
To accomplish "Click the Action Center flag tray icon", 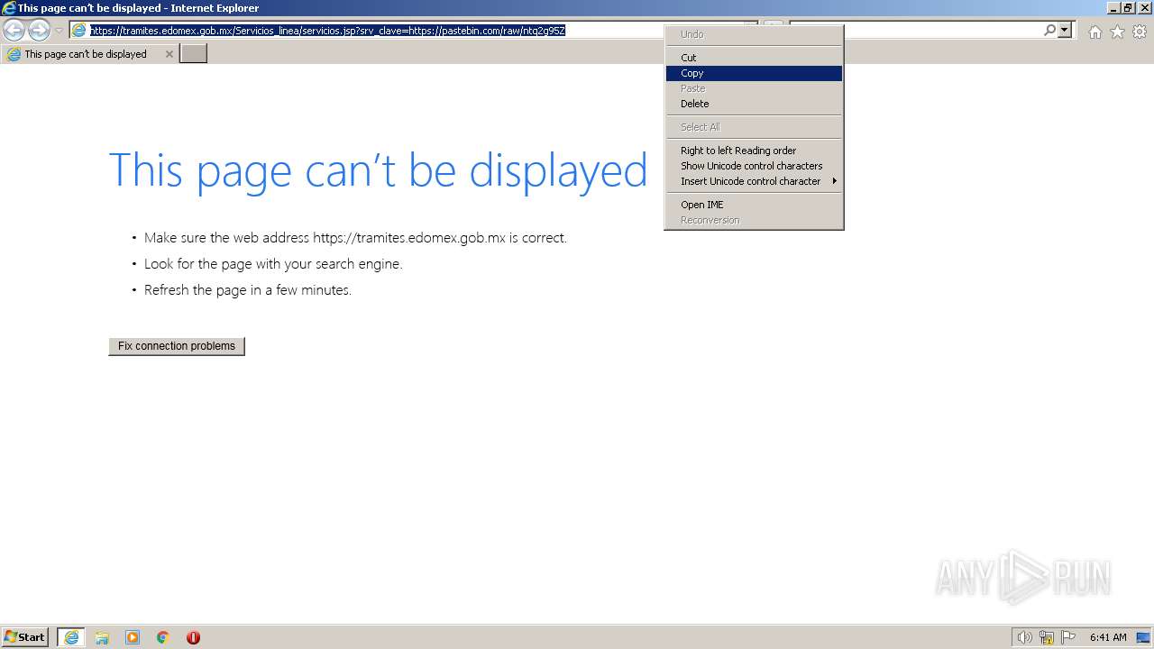I will click(1068, 637).
